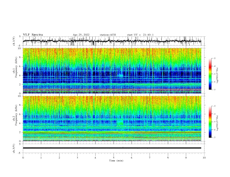Click time axis tick label '3'
Screen dimensions: 230x177
point(77,158)
